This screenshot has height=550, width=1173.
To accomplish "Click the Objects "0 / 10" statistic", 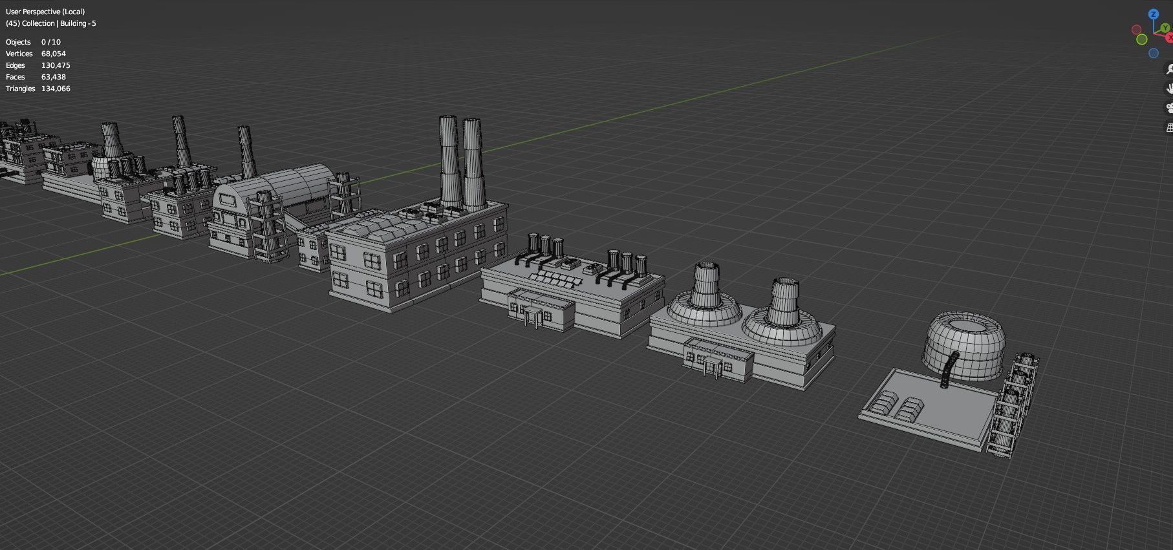I will click(51, 42).
